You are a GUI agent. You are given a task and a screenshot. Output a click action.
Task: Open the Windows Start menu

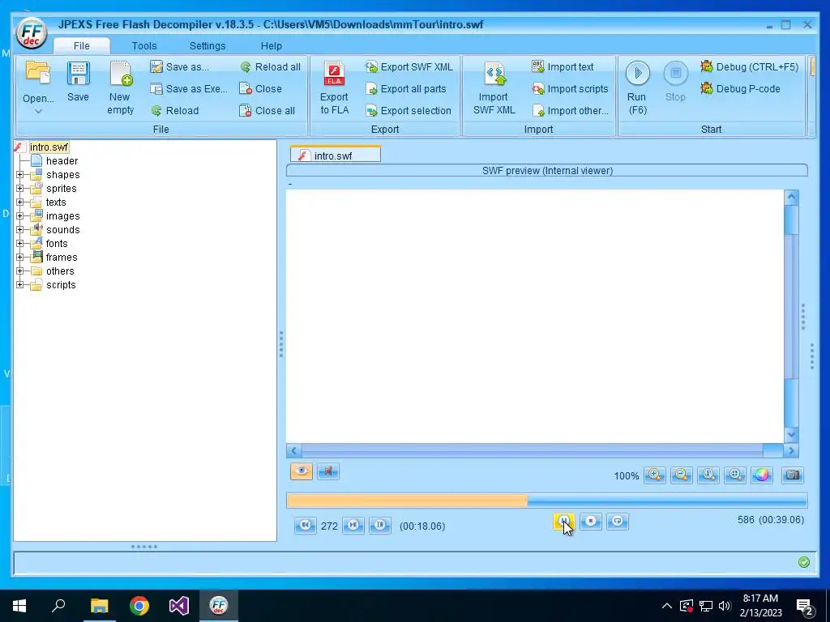[x=19, y=606]
